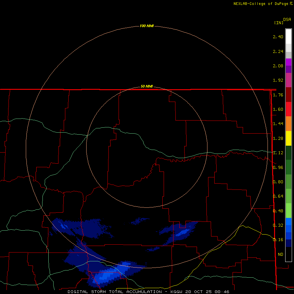Click the 20 OCT 25 date text
Viewport: 294px width, 294px height.
pyautogui.click(x=199, y=292)
